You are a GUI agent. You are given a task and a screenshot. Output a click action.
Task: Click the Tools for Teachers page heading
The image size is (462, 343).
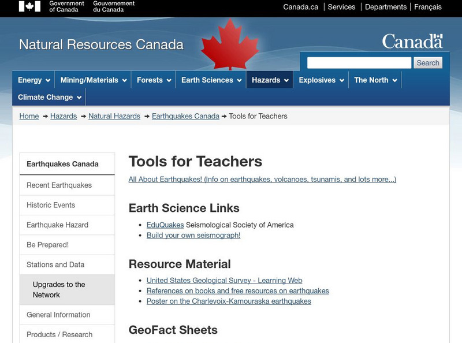point(195,162)
